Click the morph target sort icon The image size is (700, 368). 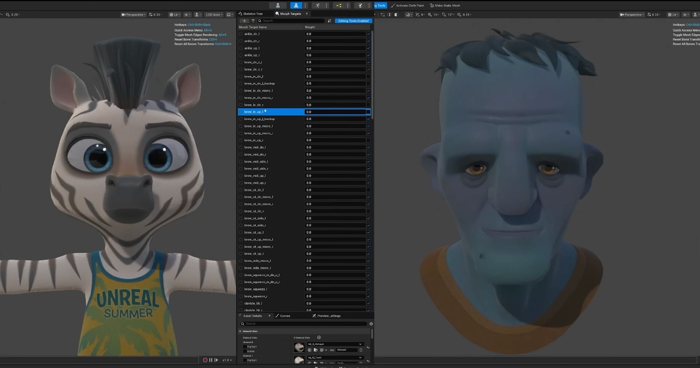pos(330,21)
